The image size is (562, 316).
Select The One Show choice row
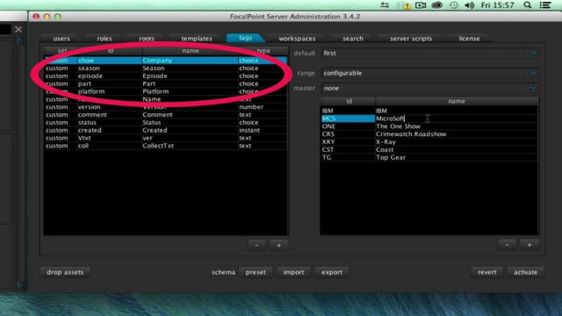(x=429, y=126)
